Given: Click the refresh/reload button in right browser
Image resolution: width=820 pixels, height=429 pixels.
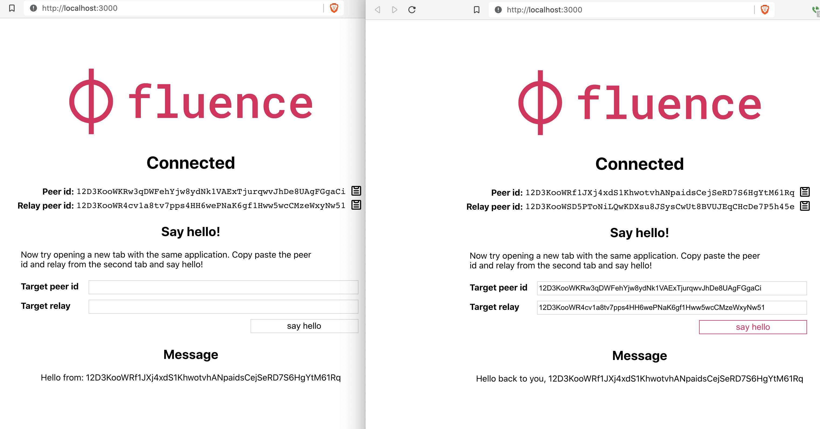Looking at the screenshot, I should point(412,9).
